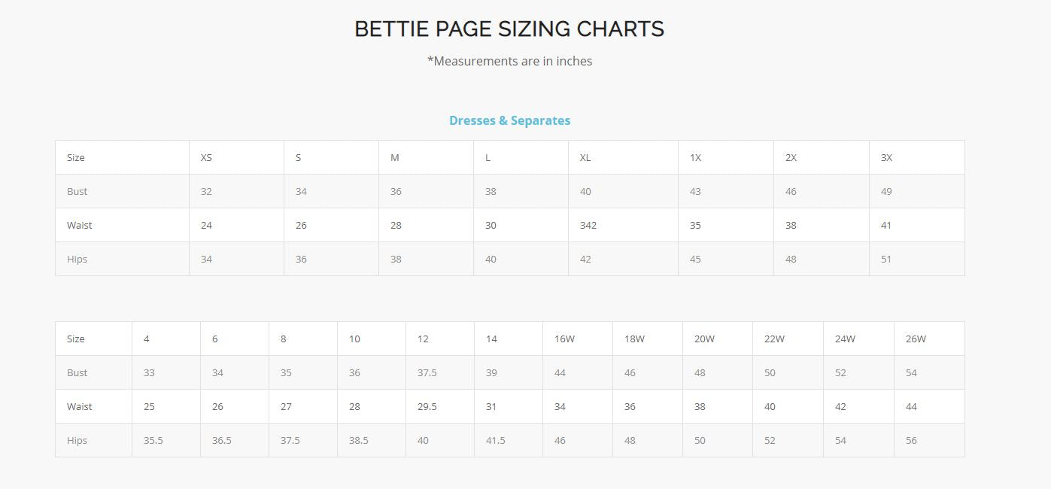Click the 3X bust value 49
Viewport: 1051px width, 489px height.
point(886,192)
